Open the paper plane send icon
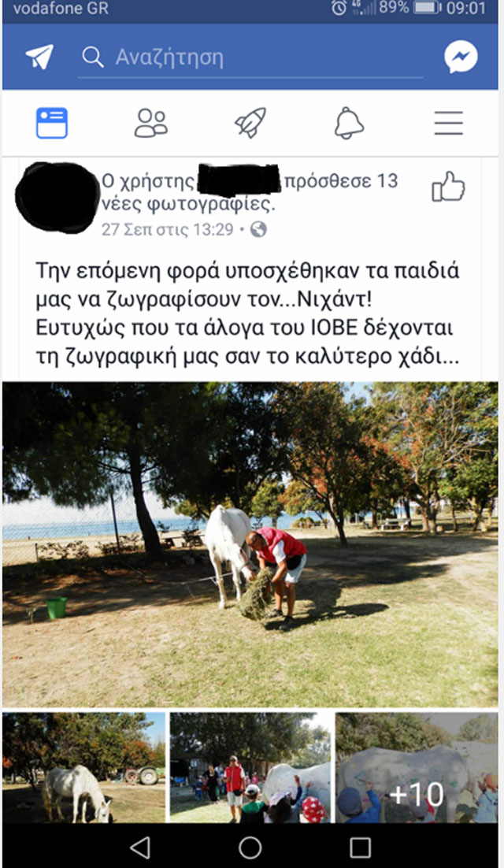 [x=40, y=57]
